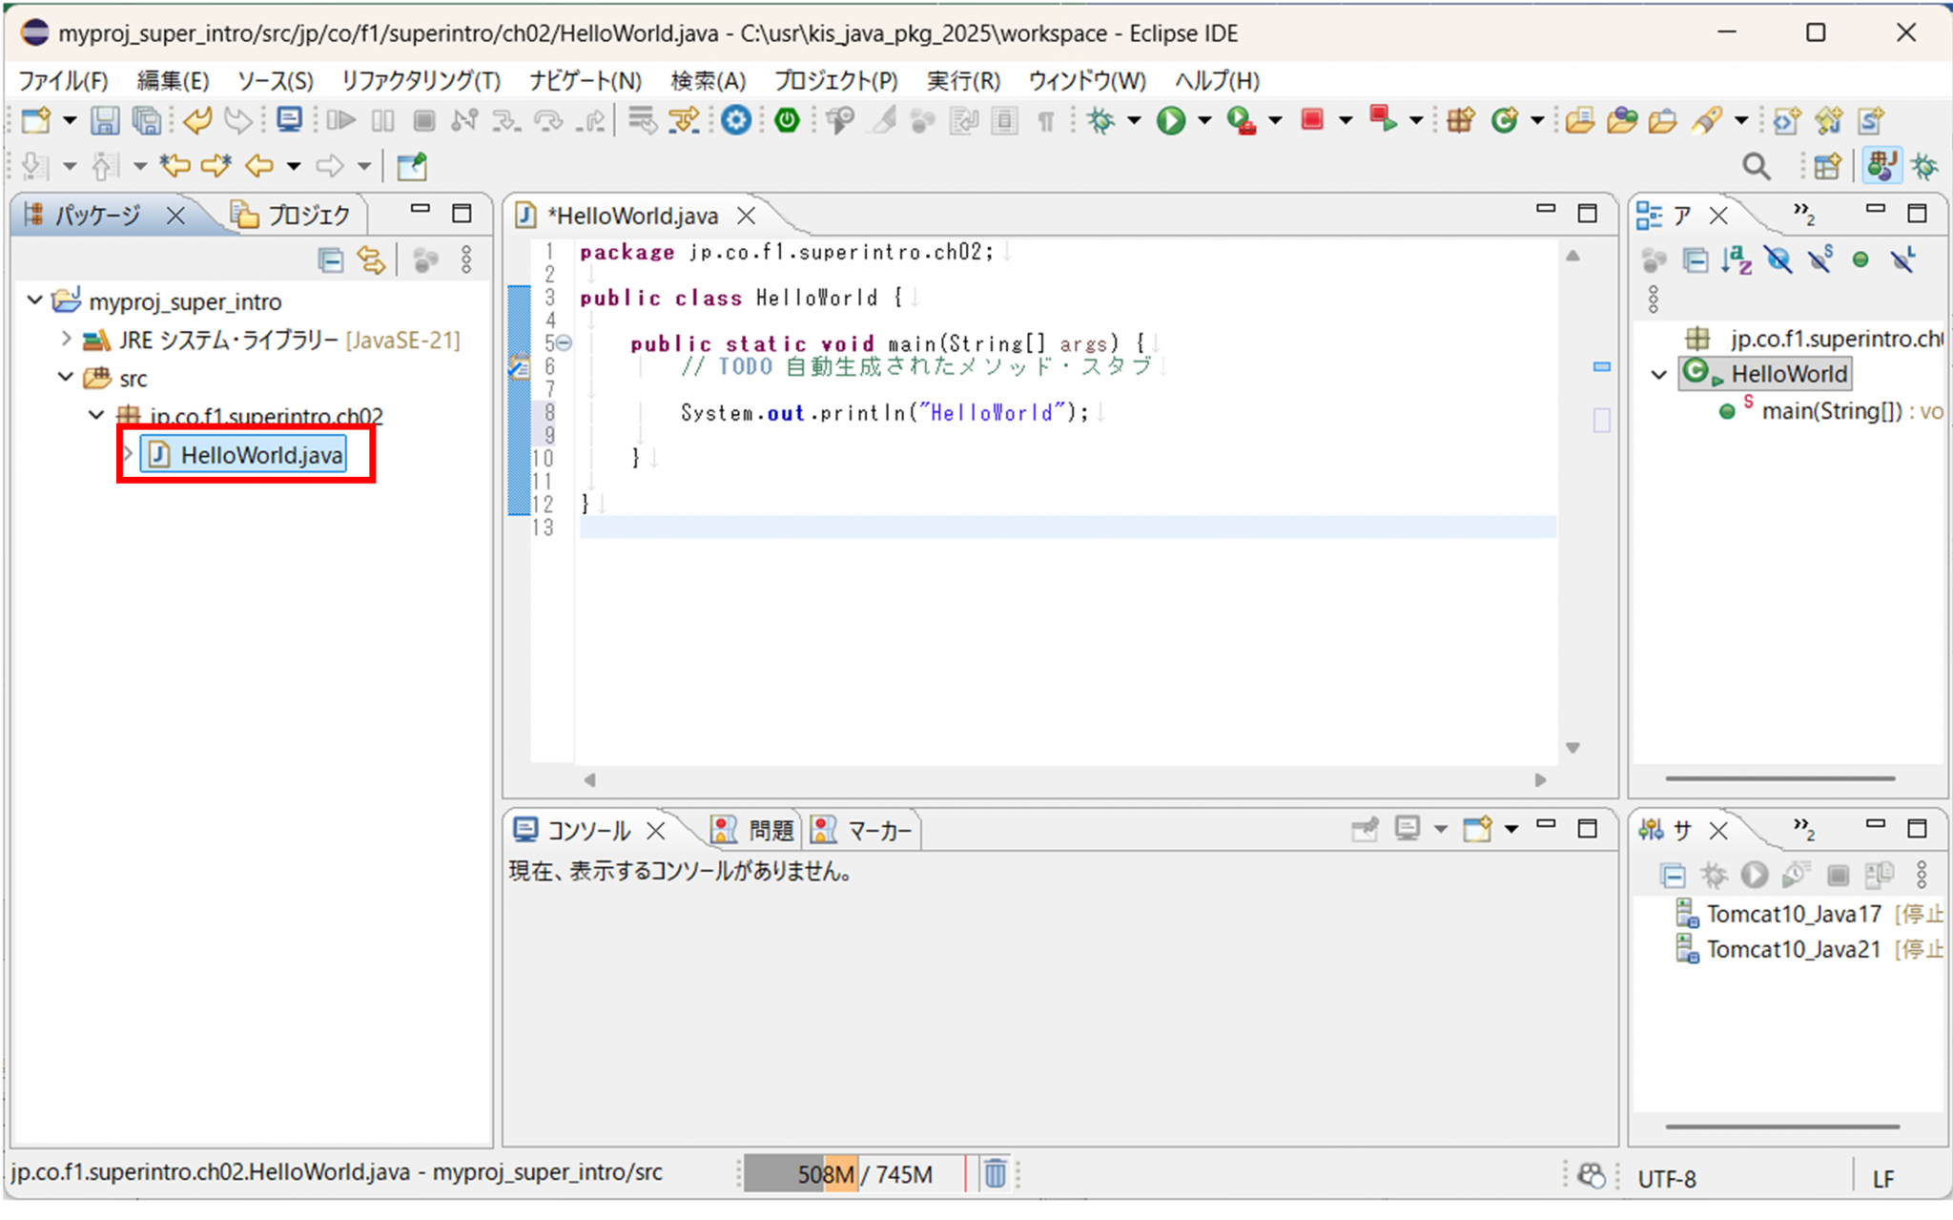Screen dimensions: 1953x1220
Task: Click Collapse All in Package Explorer
Action: (x=330, y=259)
